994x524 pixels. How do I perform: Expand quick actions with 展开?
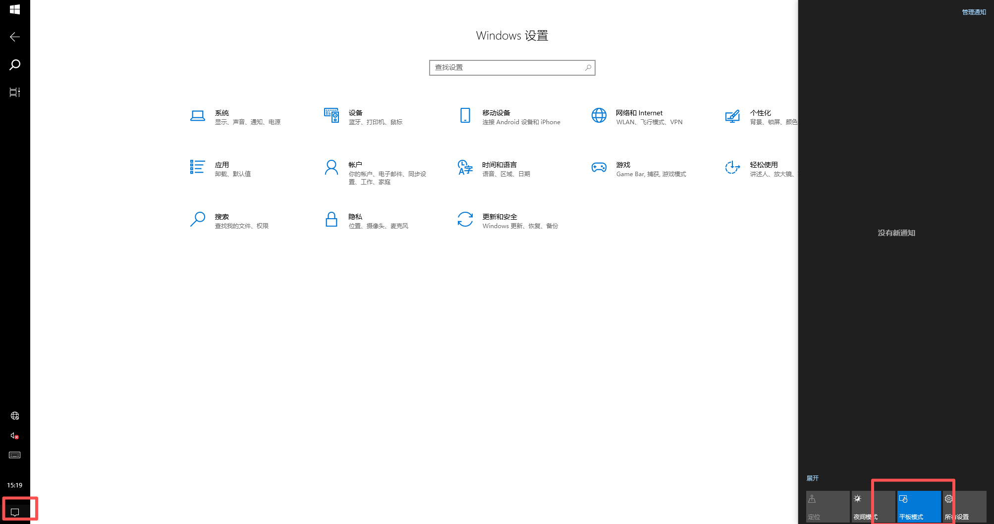coord(813,478)
